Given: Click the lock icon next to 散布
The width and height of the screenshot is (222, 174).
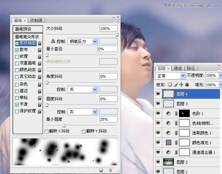Looking at the screenshot, I should tap(40, 50).
